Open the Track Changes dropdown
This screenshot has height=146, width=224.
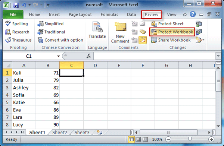[x=200, y=40]
